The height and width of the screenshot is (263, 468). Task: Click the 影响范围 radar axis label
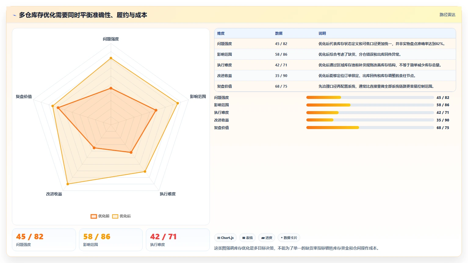198,96
